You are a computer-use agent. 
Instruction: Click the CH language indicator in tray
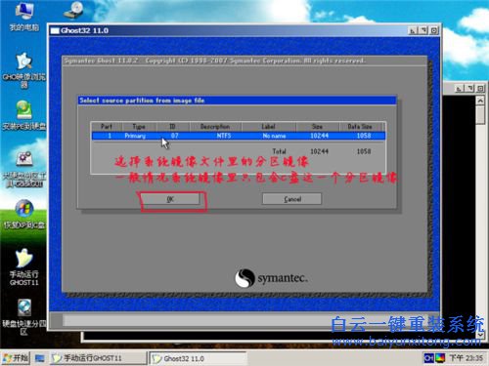(x=428, y=358)
